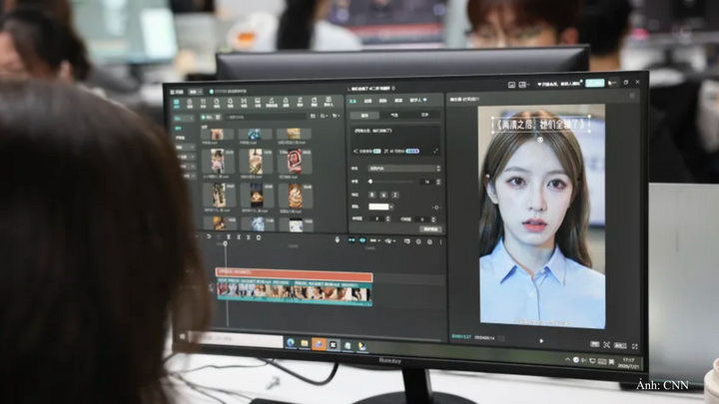Image resolution: width=719 pixels, height=404 pixels.
Task: Toggle the preview axis in the timeline toolbar
Action: click(x=390, y=241)
